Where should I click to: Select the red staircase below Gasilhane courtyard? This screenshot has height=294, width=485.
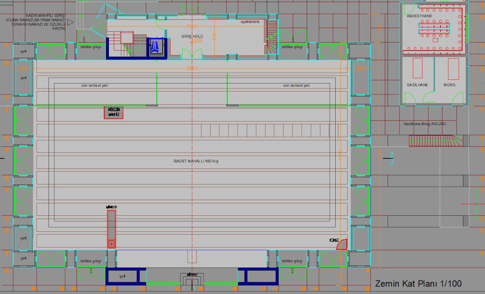[x=435, y=141]
